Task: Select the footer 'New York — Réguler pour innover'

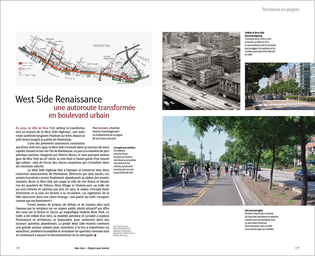Action: pyautogui.click(x=92, y=248)
